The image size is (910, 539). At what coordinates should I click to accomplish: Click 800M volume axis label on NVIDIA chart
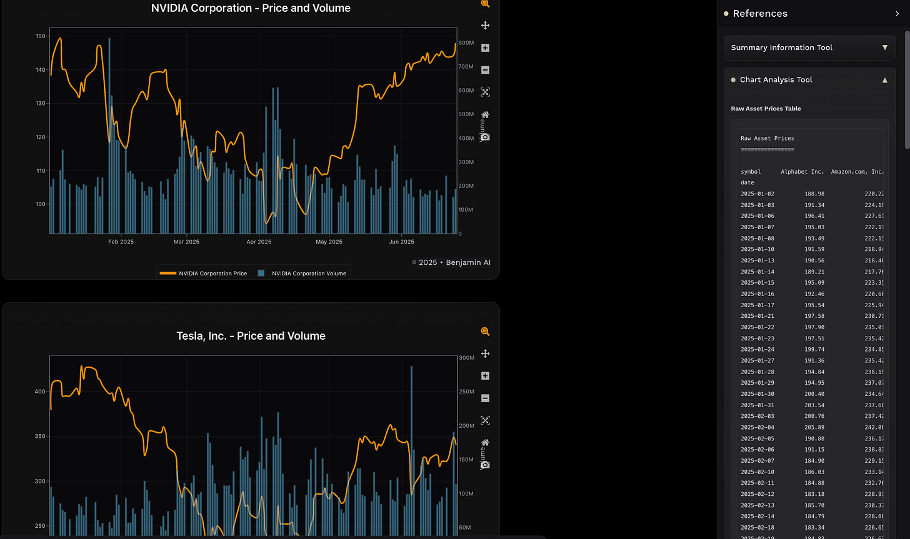pos(466,43)
